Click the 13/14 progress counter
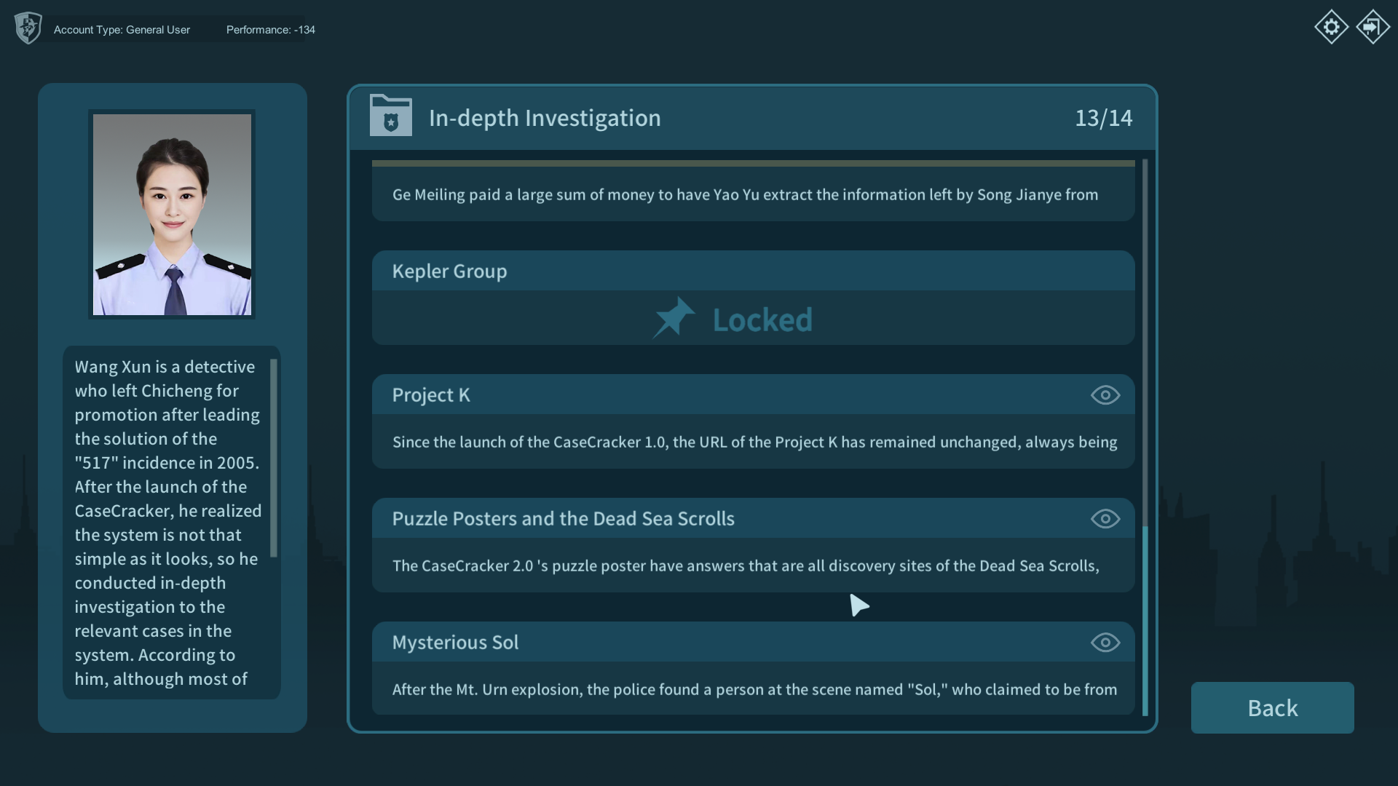 pos(1103,118)
